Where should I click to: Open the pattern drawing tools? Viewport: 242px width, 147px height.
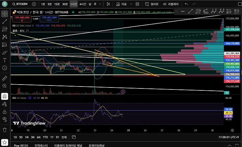tap(5, 37)
